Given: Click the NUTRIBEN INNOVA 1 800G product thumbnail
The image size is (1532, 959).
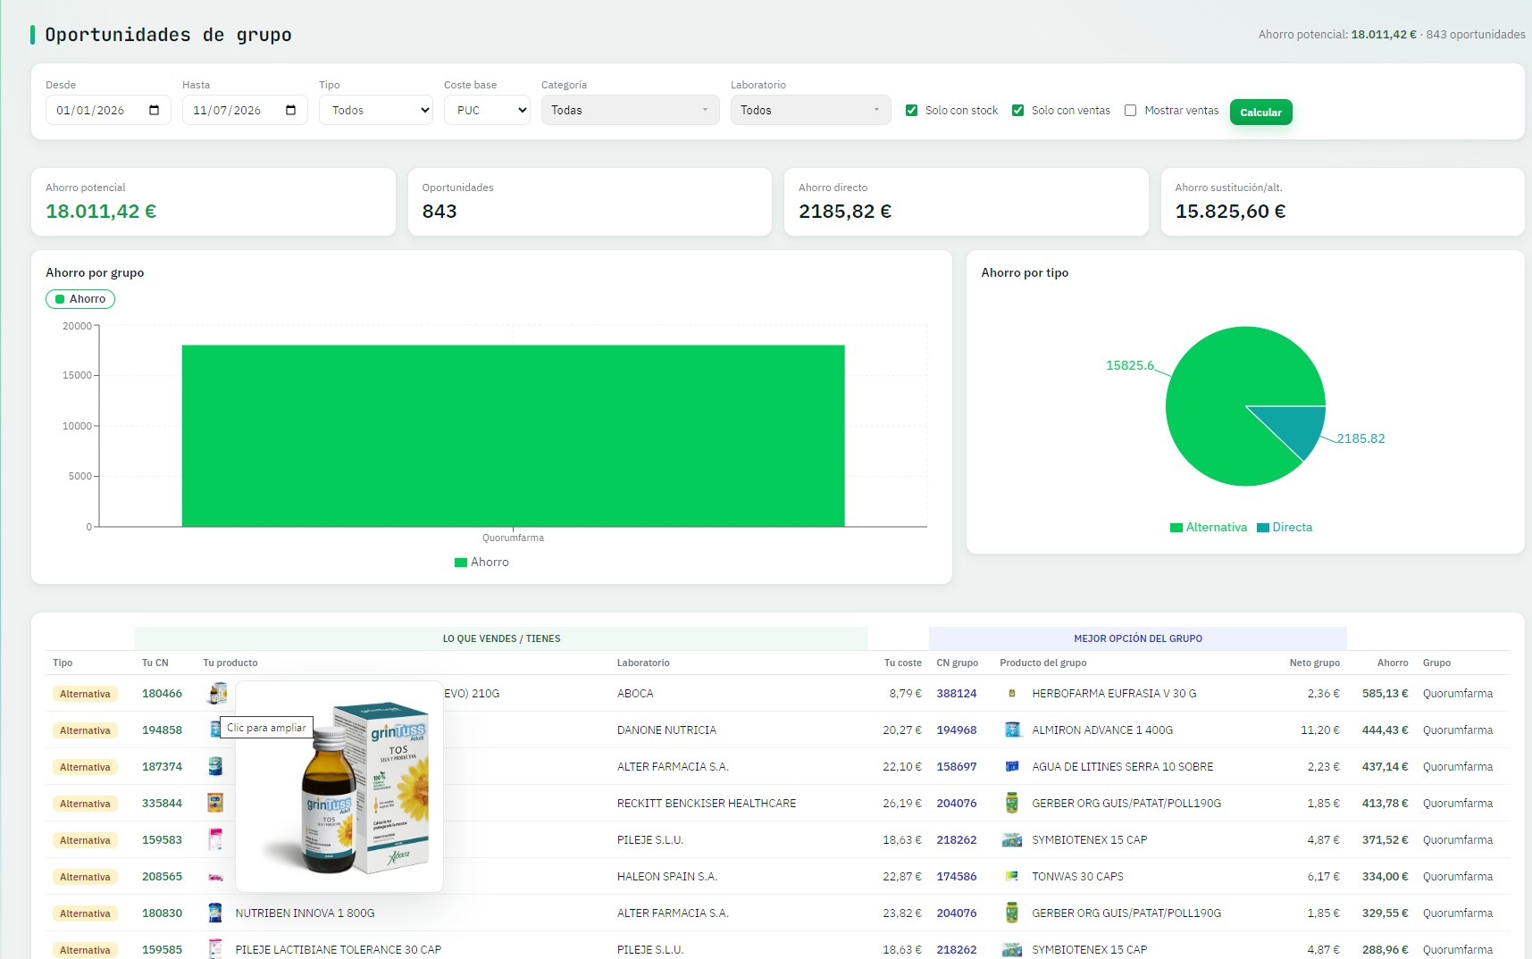Looking at the screenshot, I should tap(215, 913).
